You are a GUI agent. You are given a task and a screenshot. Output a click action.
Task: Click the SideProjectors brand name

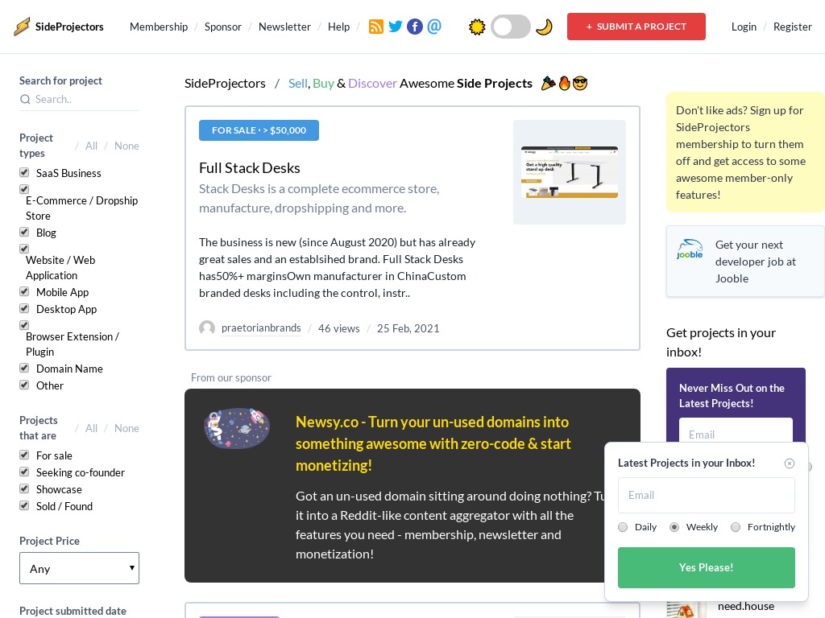coord(69,27)
